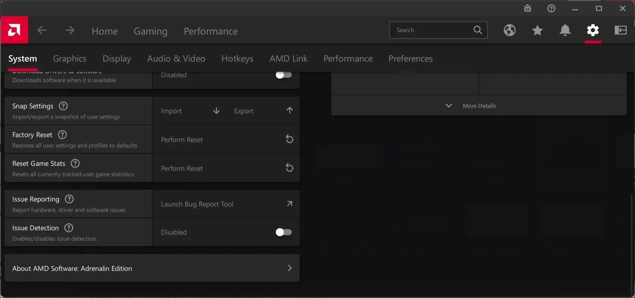This screenshot has width=635, height=298.
Task: Expand More Details chevron
Action: coord(449,106)
